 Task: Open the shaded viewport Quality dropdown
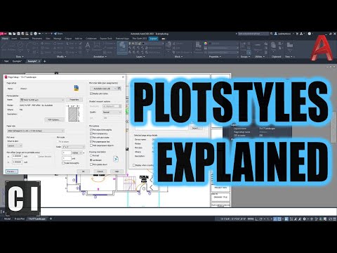tap(112, 112)
